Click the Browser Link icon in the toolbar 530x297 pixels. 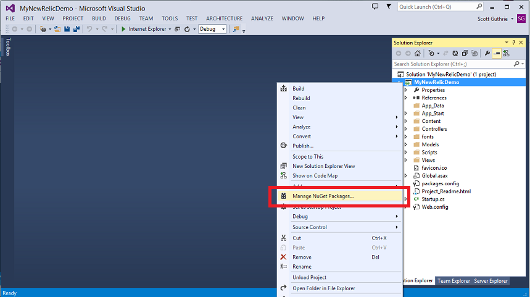tap(178, 29)
